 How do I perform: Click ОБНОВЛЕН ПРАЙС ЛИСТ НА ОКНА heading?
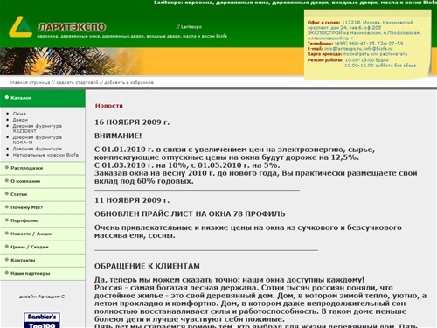pos(190,213)
